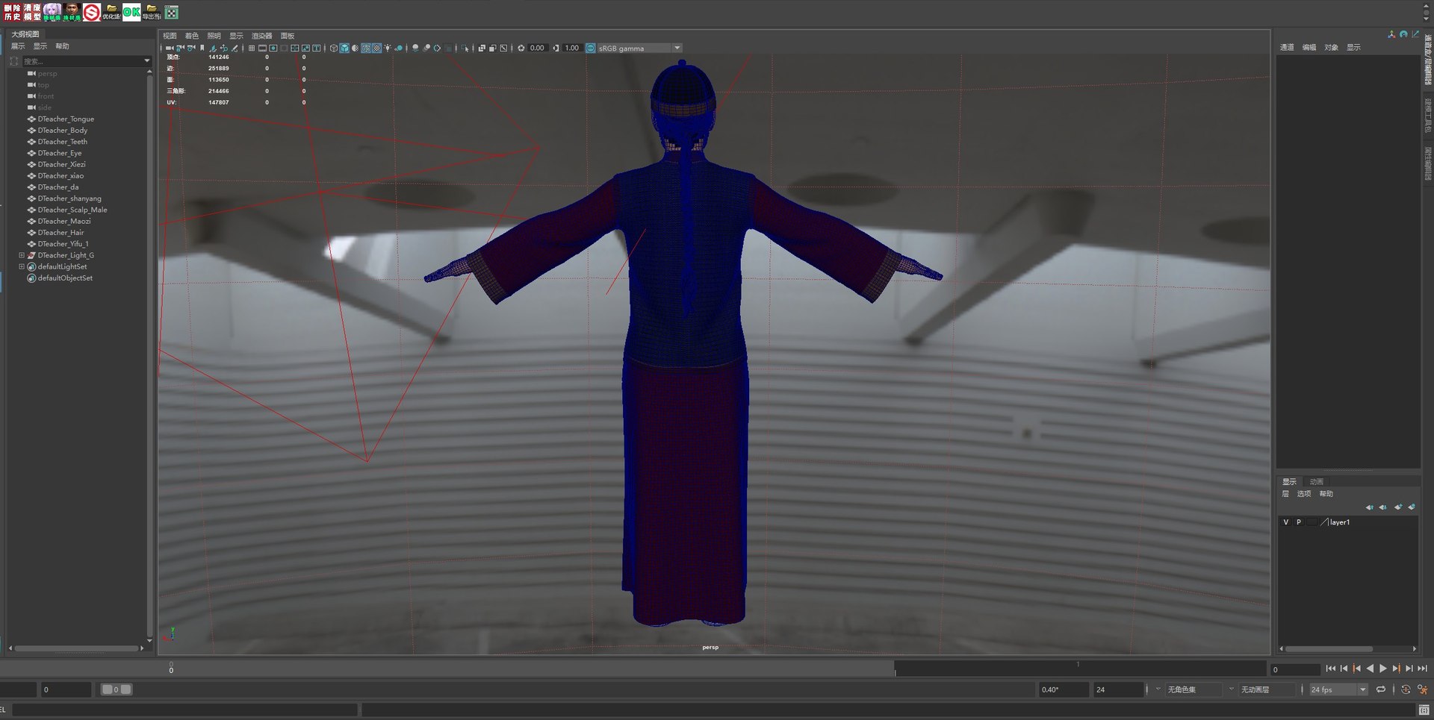Click the auto keyframe toggle icon

coord(1406,690)
